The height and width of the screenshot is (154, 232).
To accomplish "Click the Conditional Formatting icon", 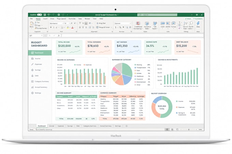I will click(x=138, y=23).
